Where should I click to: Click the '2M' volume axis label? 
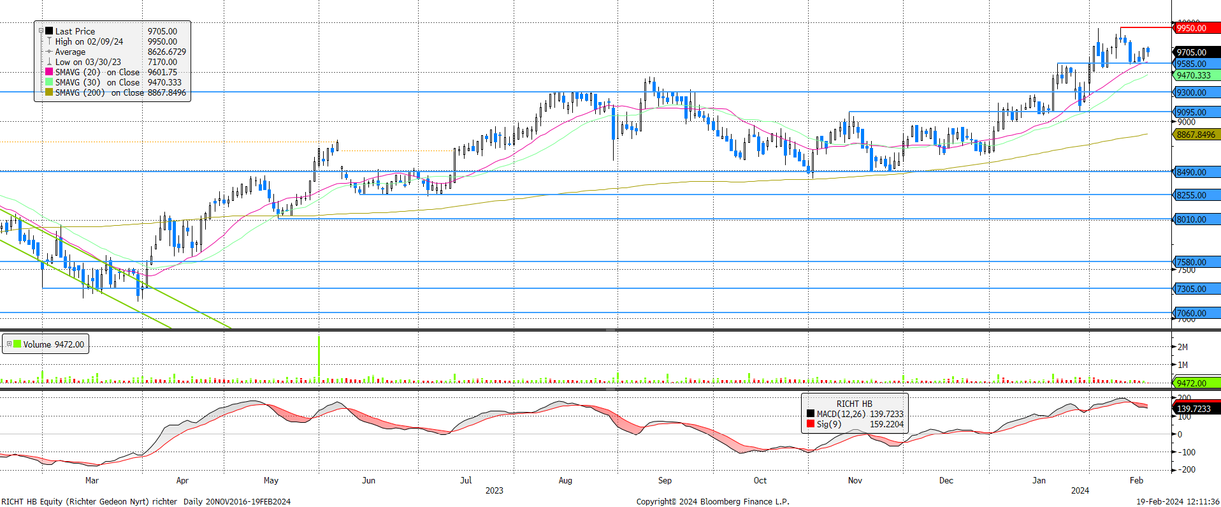(x=1183, y=347)
